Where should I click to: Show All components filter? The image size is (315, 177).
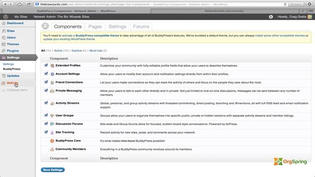click(43, 51)
